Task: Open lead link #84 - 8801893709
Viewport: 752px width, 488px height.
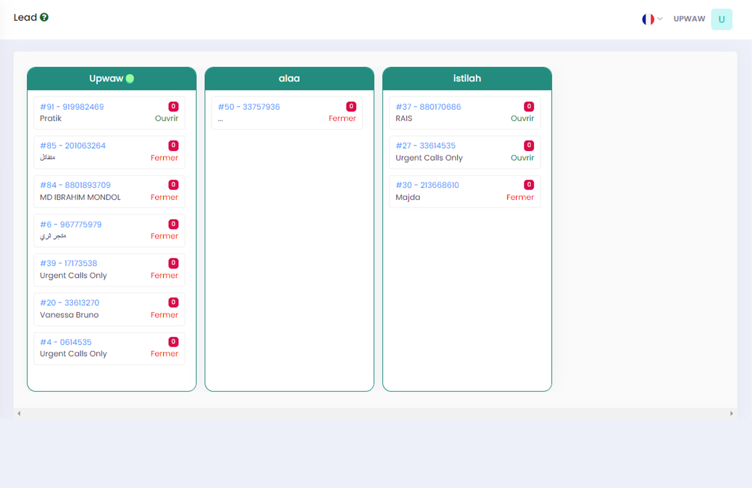Action: (x=75, y=185)
